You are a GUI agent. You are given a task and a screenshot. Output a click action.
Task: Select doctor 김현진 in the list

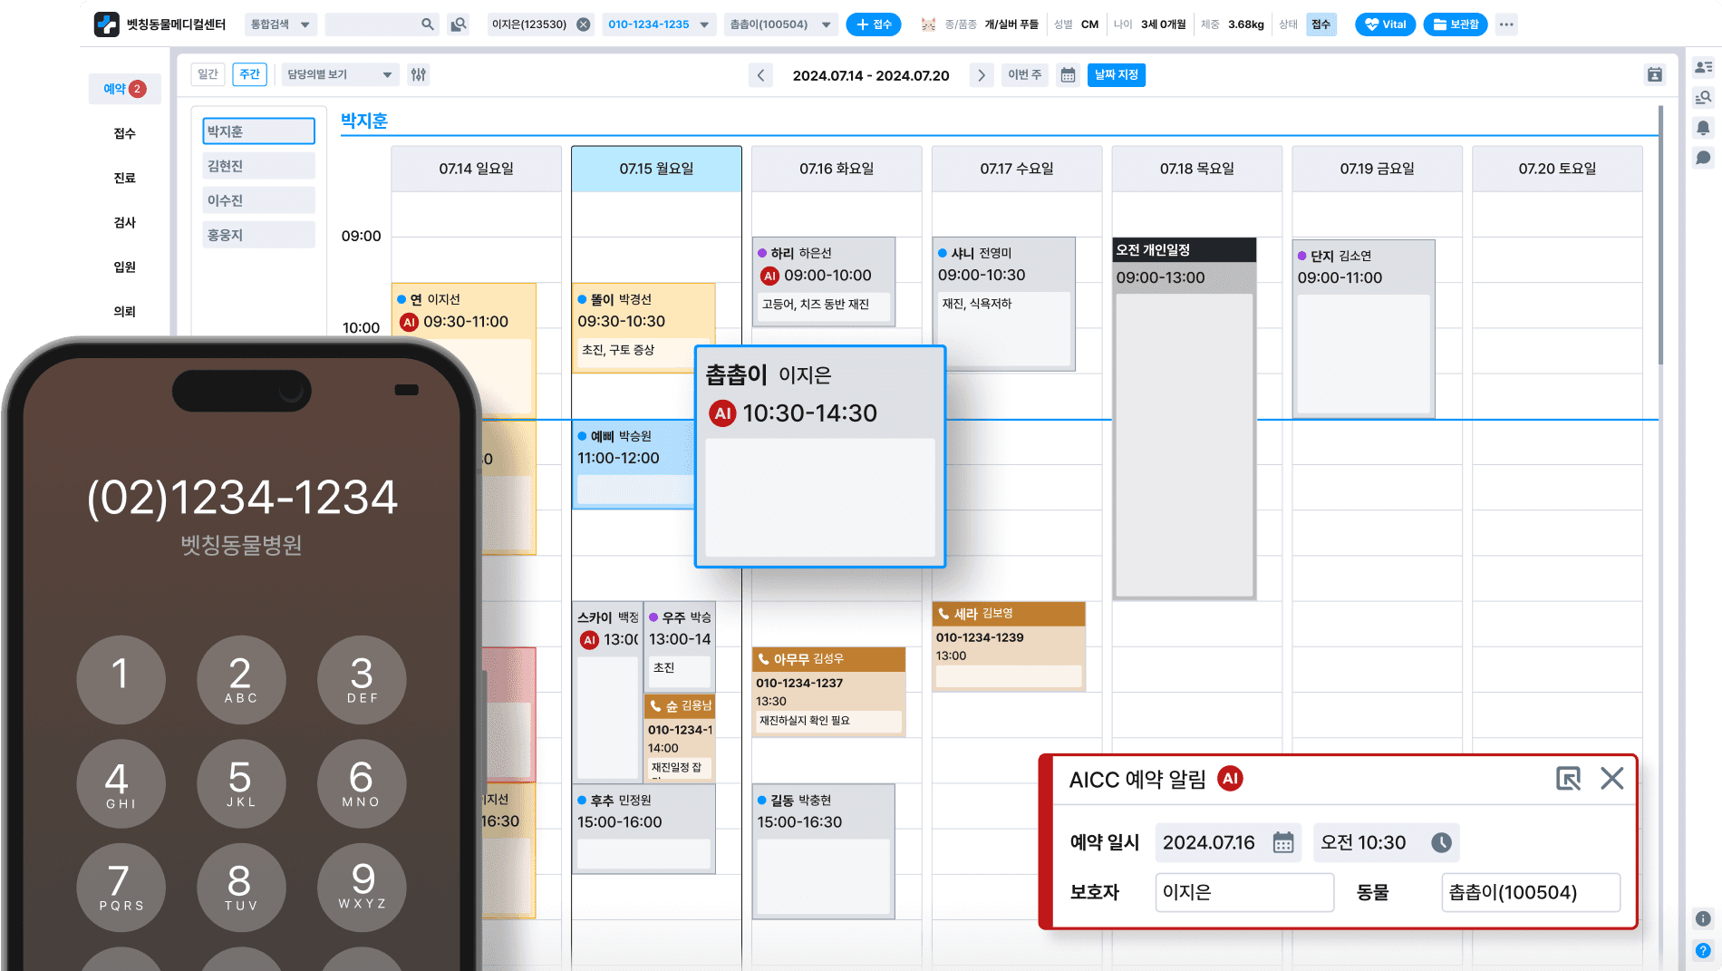258,166
